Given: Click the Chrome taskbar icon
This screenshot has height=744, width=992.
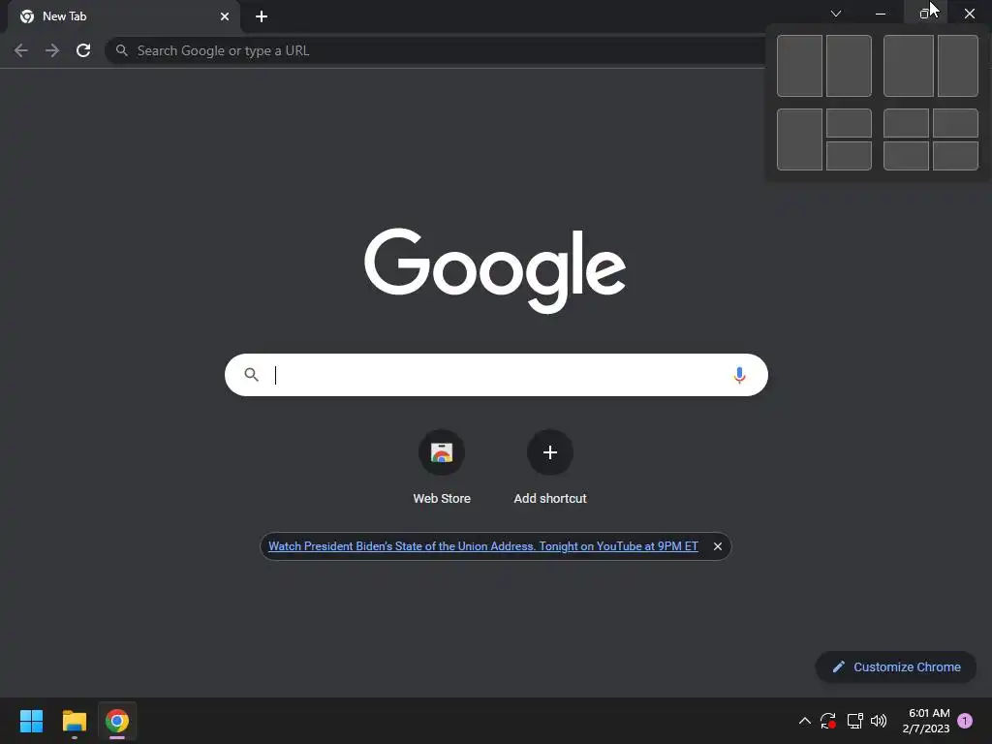Looking at the screenshot, I should [x=117, y=721].
